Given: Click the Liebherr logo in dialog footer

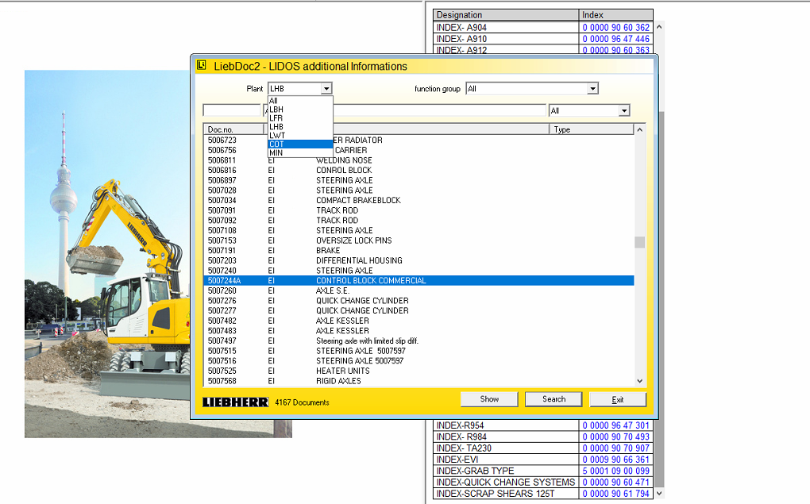Looking at the screenshot, I should (x=235, y=402).
